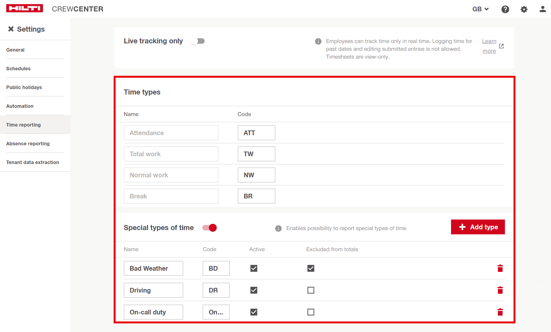The width and height of the screenshot is (551, 332).
Task: Open the settings gear icon
Action: pyautogui.click(x=524, y=9)
